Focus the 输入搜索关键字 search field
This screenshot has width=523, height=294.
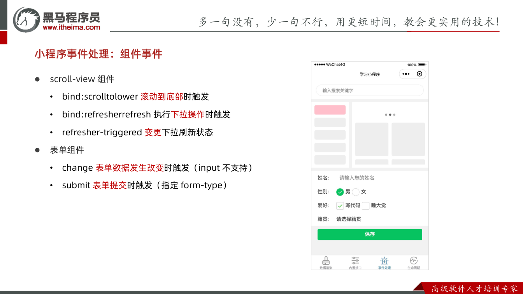[x=370, y=90]
